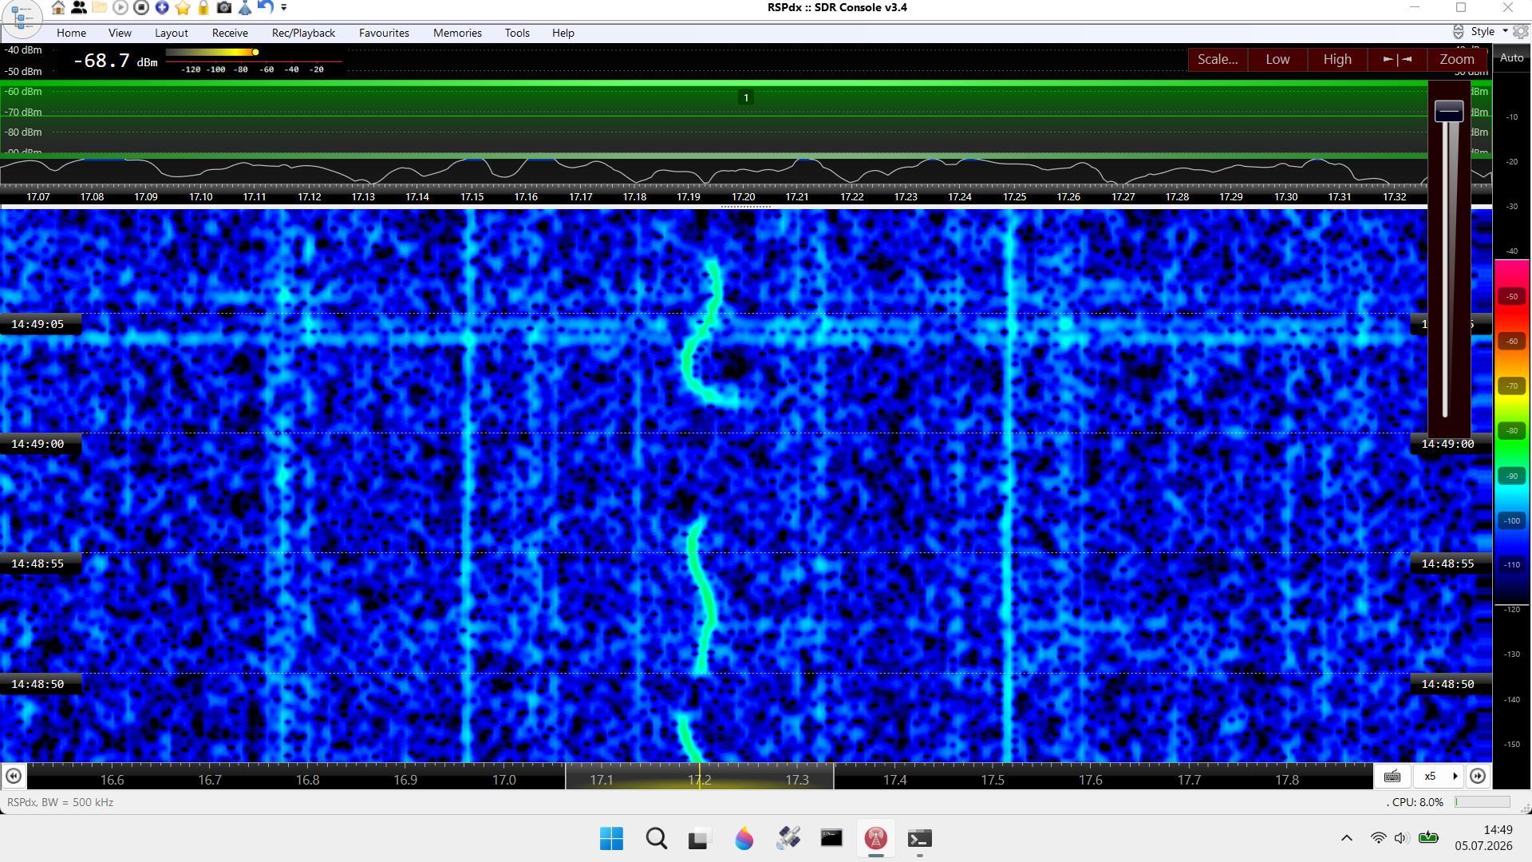Open the black console window taskbar icon
The image size is (1532, 862).
[x=831, y=839]
